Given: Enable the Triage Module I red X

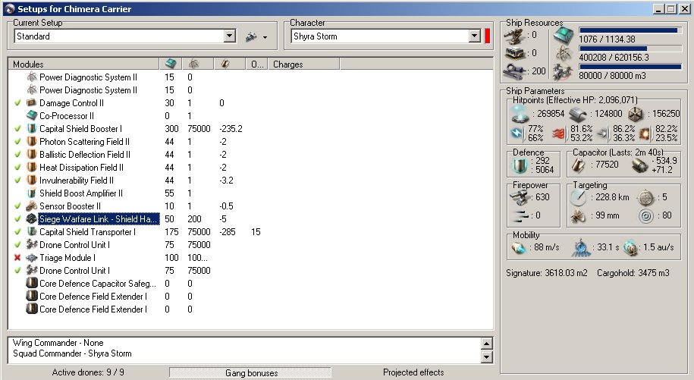Looking at the screenshot, I should [17, 257].
